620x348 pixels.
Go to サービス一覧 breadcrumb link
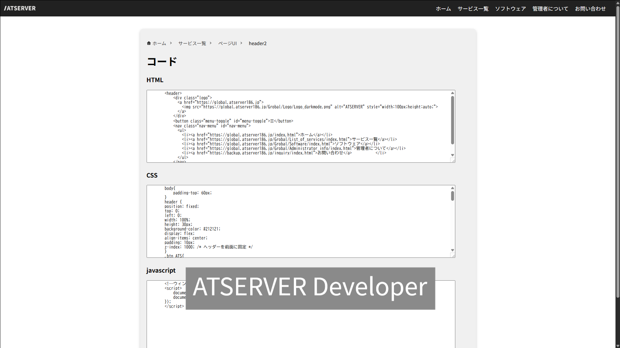click(x=192, y=43)
